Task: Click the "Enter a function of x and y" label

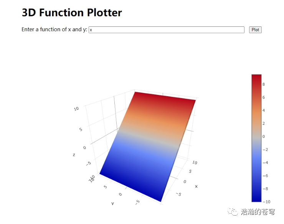Action: coord(54,29)
